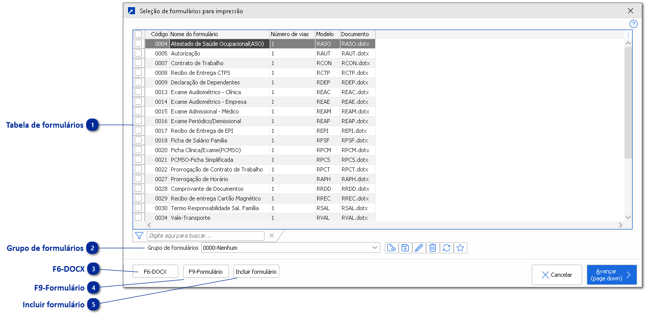The width and height of the screenshot is (654, 318).
Task: Refresh the form groups list
Action: (x=446, y=248)
